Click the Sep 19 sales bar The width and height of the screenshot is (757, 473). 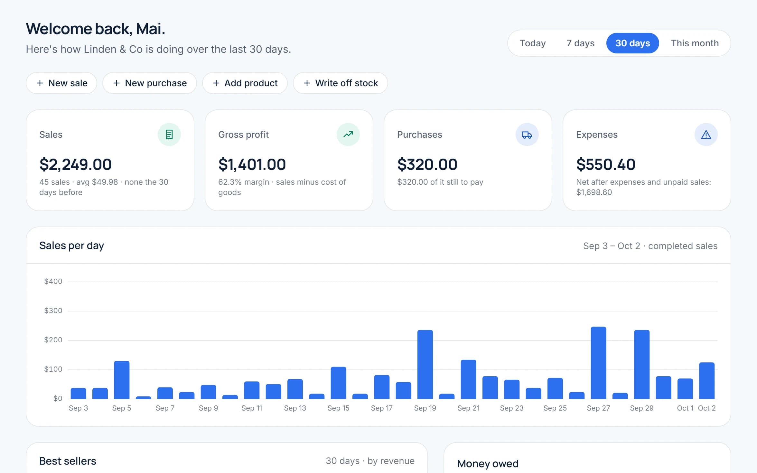pos(425,365)
